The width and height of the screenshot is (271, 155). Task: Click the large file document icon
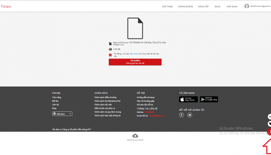click(135, 28)
